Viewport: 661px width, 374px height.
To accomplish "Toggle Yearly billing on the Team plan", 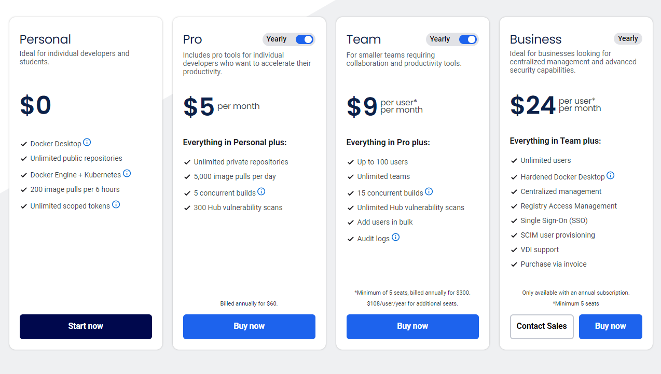I will [468, 39].
